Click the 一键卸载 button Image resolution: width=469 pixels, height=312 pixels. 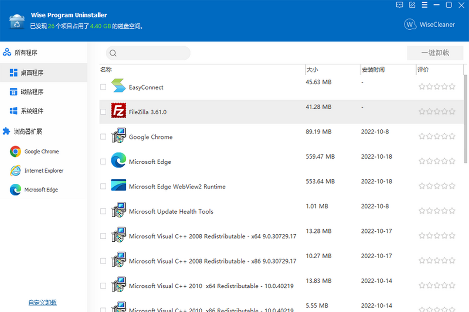click(x=435, y=53)
